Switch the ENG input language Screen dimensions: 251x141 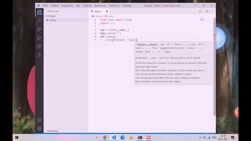coord(214,137)
